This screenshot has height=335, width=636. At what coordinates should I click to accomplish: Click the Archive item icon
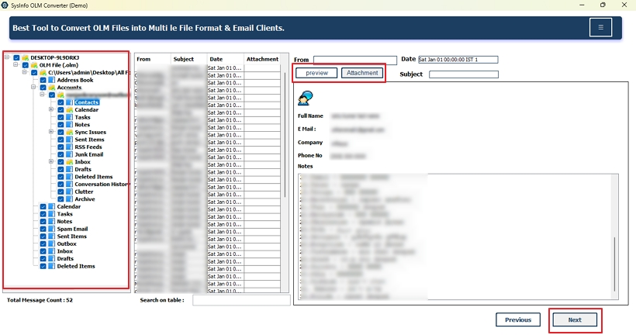pos(69,199)
